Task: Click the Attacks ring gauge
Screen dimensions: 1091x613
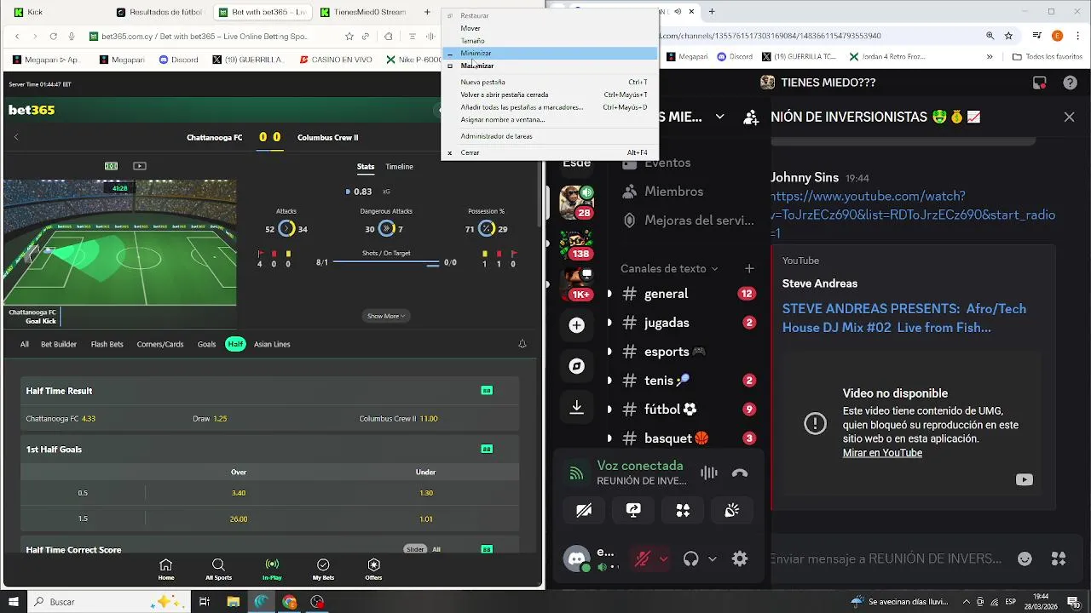Action: click(287, 229)
